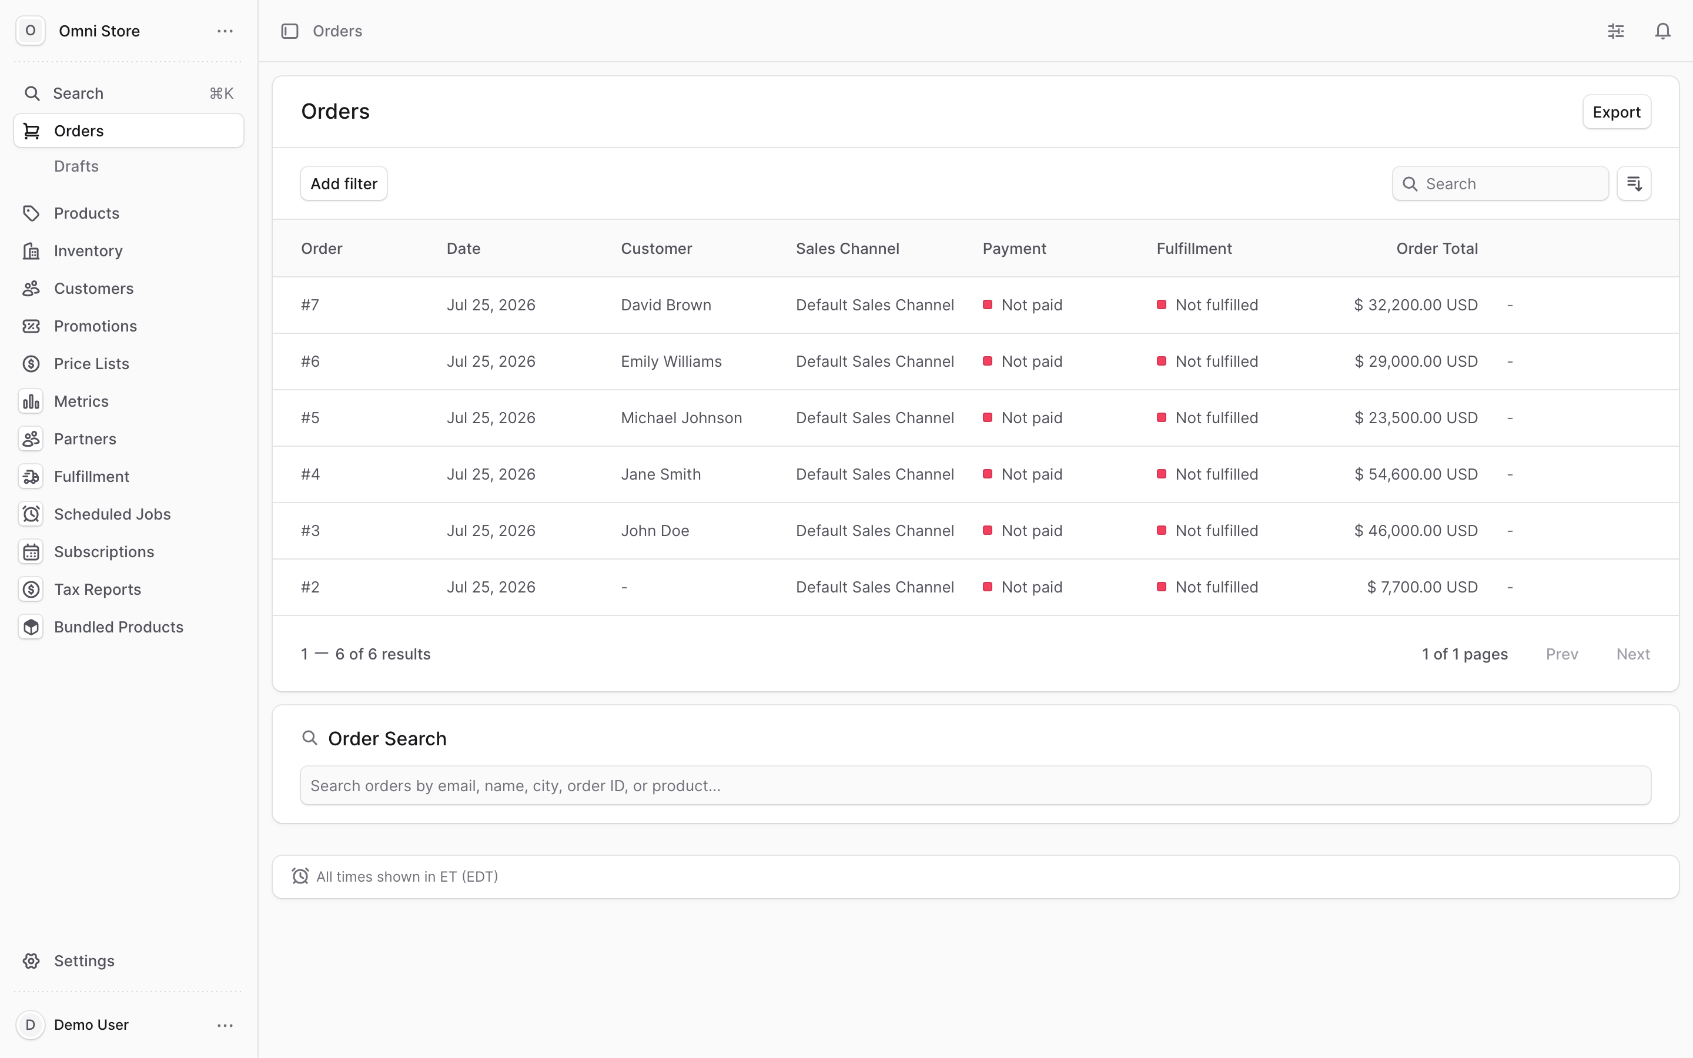
Task: Open Inventory menu label
Action: (88, 251)
